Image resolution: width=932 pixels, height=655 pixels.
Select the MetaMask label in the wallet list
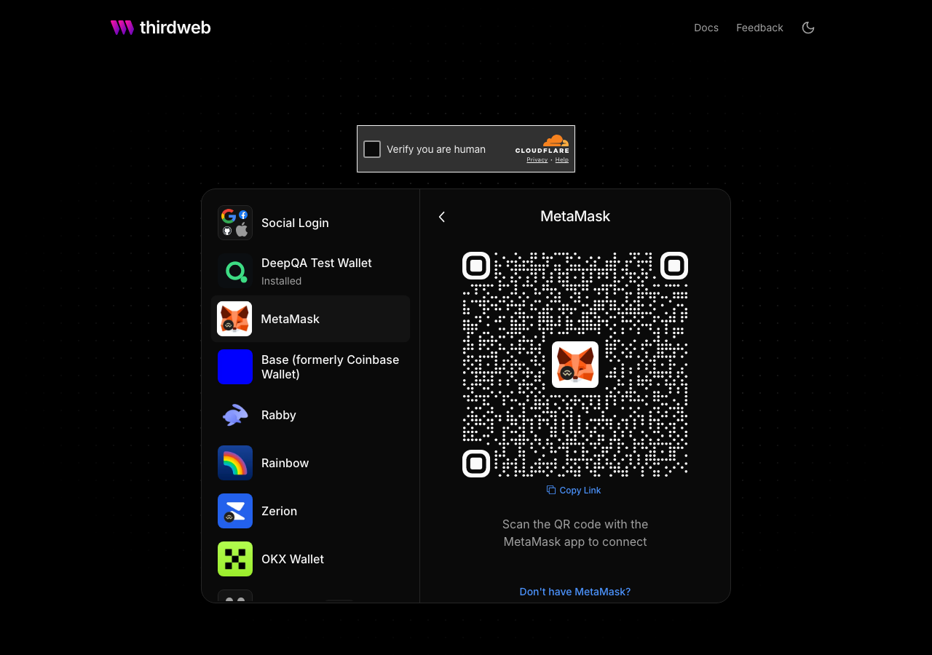pos(291,319)
